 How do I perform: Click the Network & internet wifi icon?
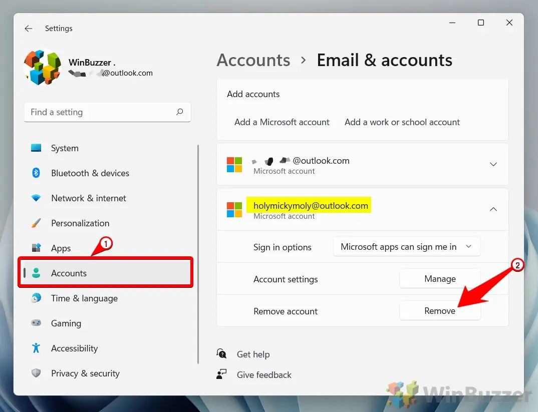point(36,198)
